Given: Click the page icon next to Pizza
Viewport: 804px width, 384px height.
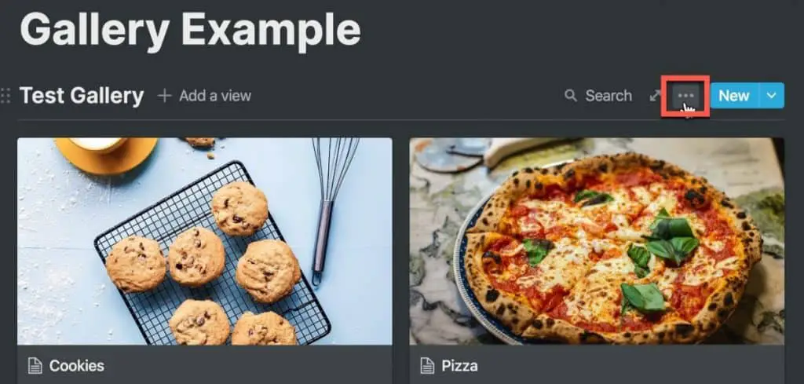Looking at the screenshot, I should pos(427,365).
